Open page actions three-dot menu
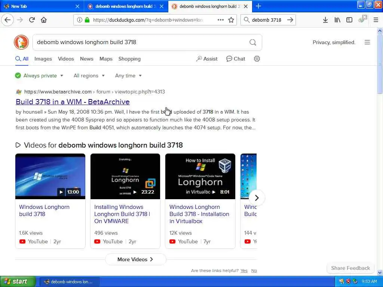The image size is (383, 287). click(x=221, y=20)
